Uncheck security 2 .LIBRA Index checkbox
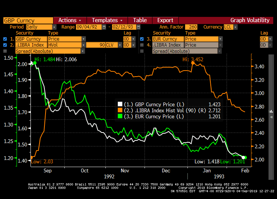This screenshot has width=277, height=199. tap(5, 45)
